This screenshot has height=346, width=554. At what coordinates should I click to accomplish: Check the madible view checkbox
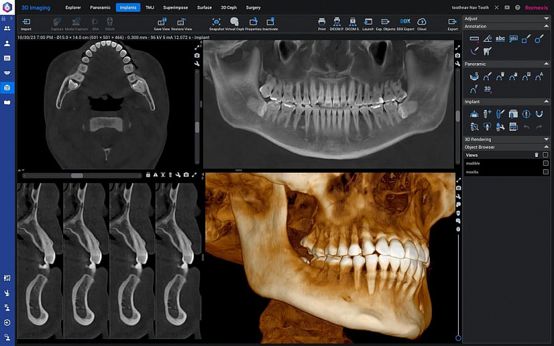click(x=546, y=164)
